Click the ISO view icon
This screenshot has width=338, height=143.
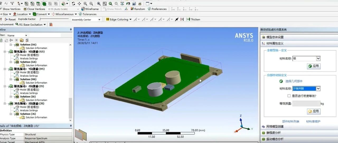[x=122, y=4]
